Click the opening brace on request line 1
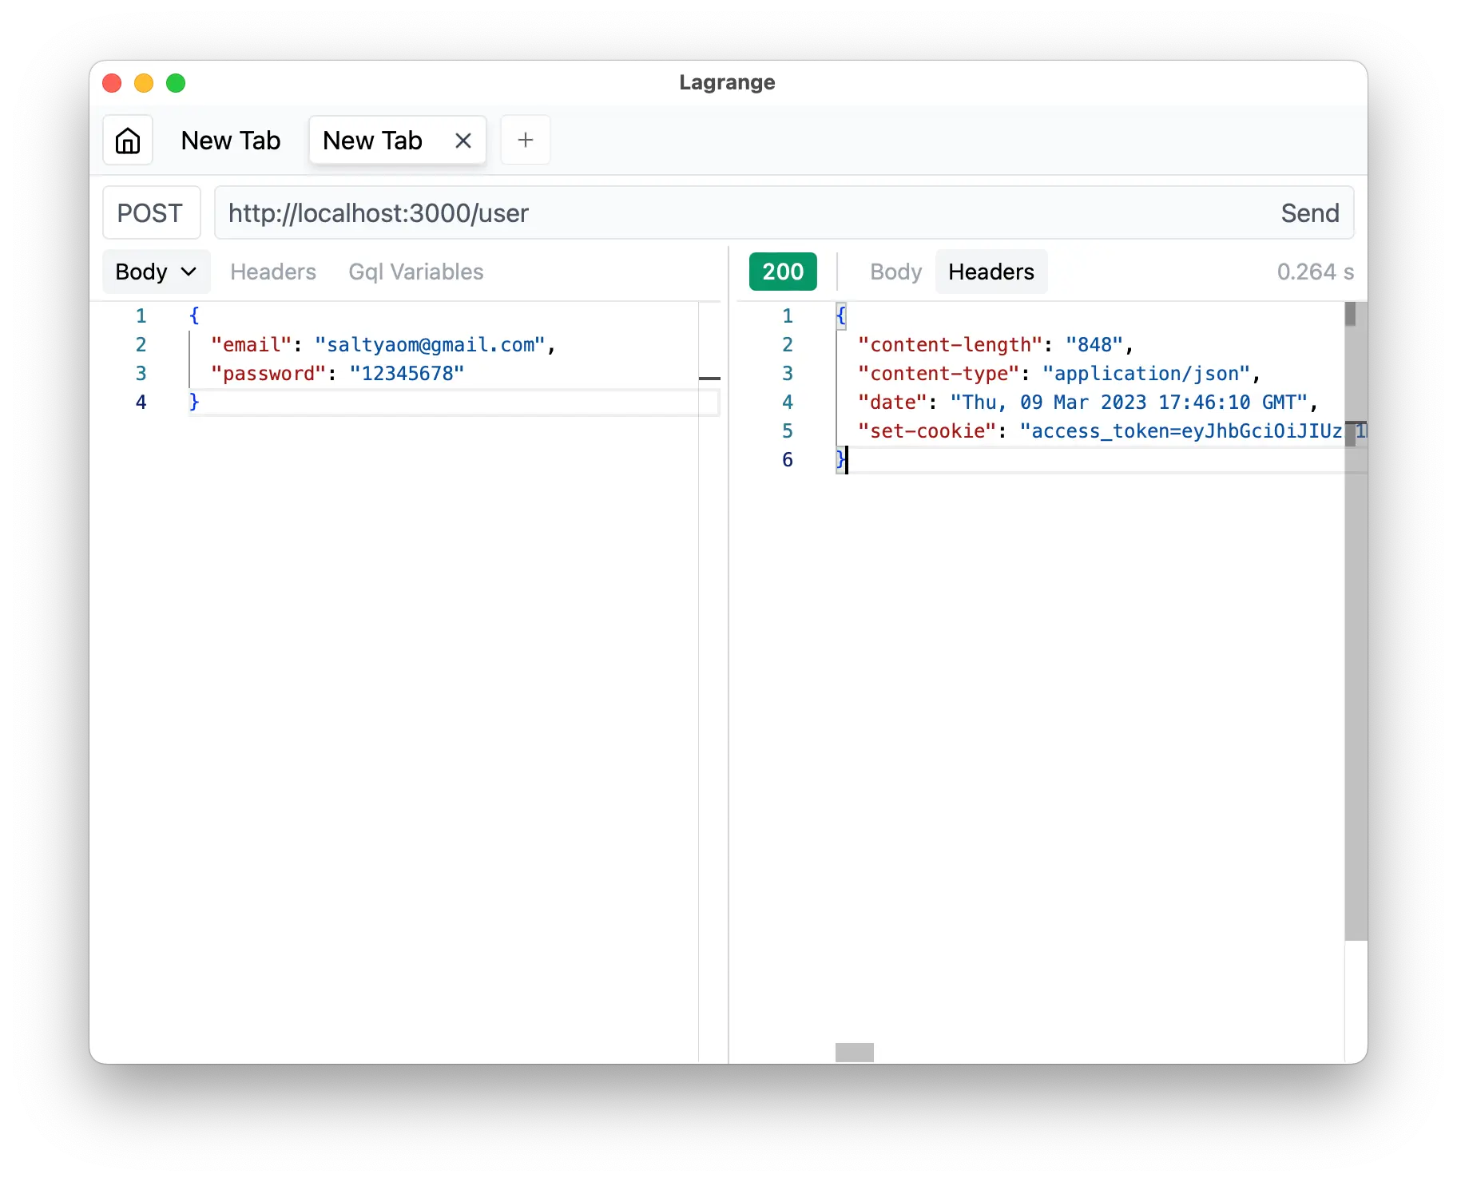The width and height of the screenshot is (1457, 1182). 194,316
